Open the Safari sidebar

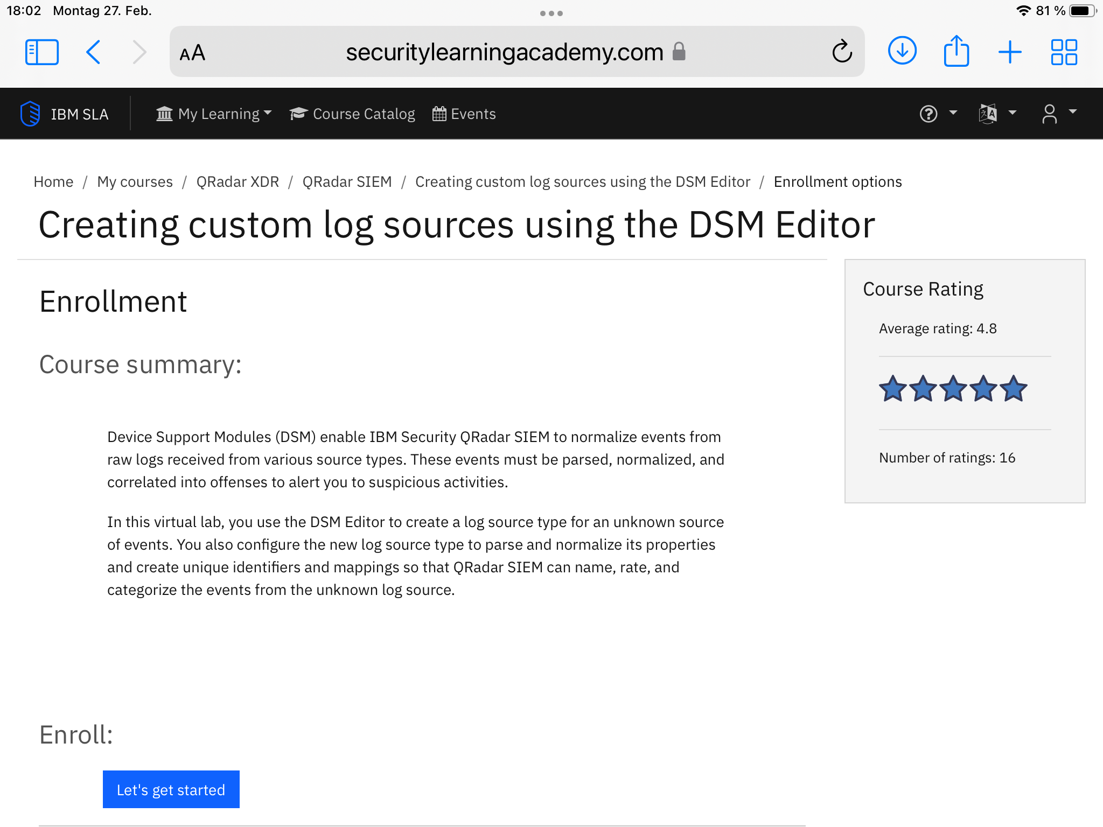42,52
